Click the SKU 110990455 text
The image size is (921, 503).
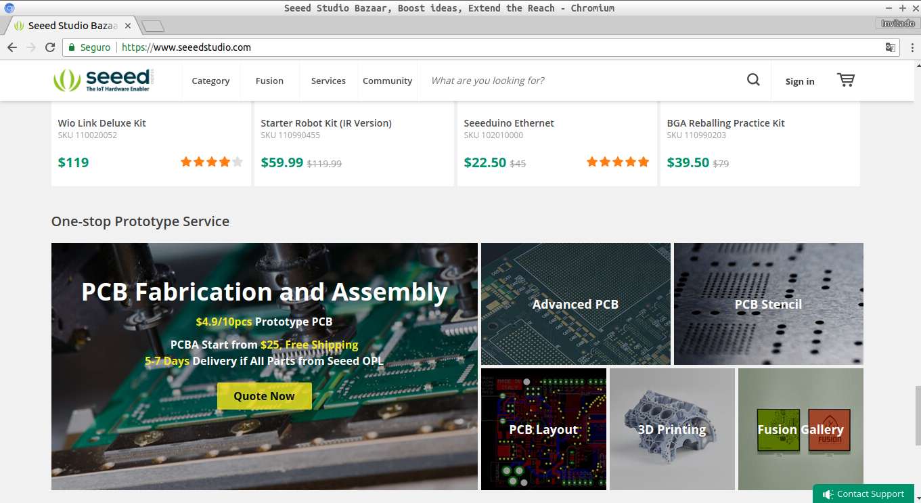pyautogui.click(x=290, y=135)
